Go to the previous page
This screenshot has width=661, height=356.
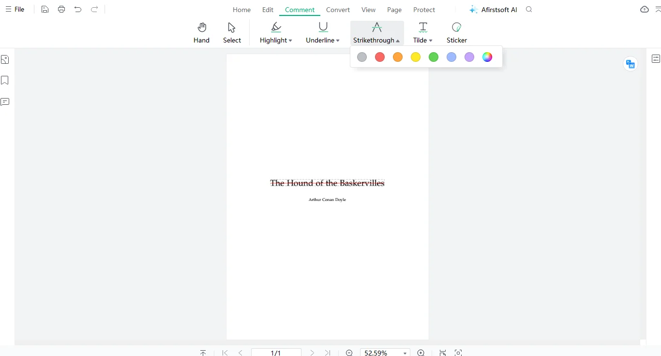240,353
